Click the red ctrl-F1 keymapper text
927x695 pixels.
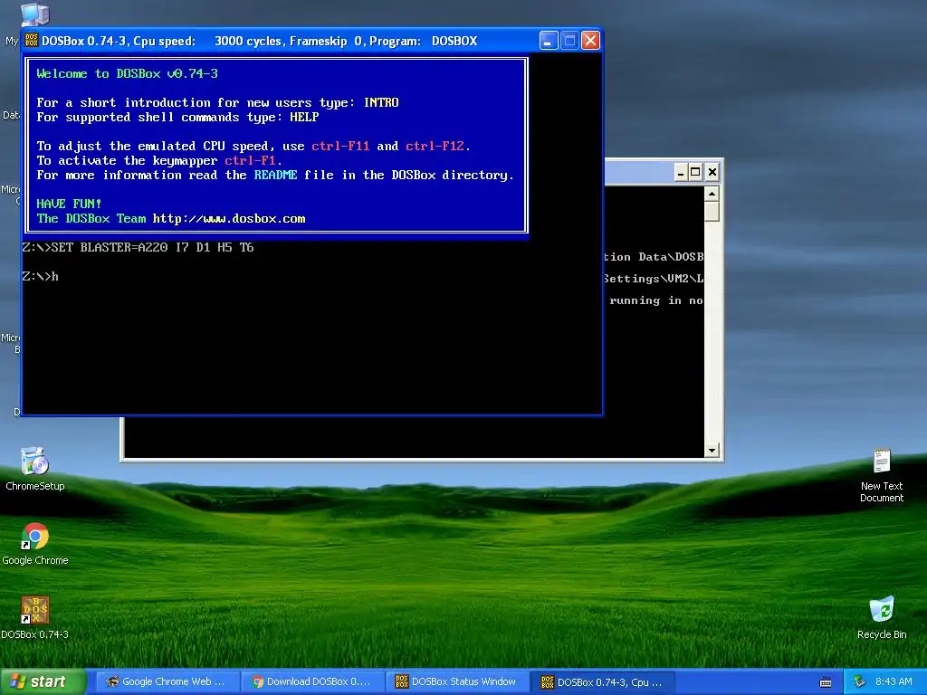(x=250, y=160)
